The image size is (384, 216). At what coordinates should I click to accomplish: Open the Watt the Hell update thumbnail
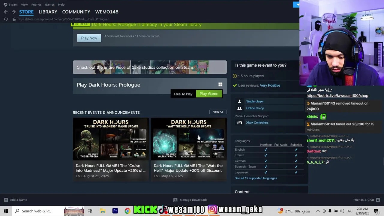pos(189,139)
